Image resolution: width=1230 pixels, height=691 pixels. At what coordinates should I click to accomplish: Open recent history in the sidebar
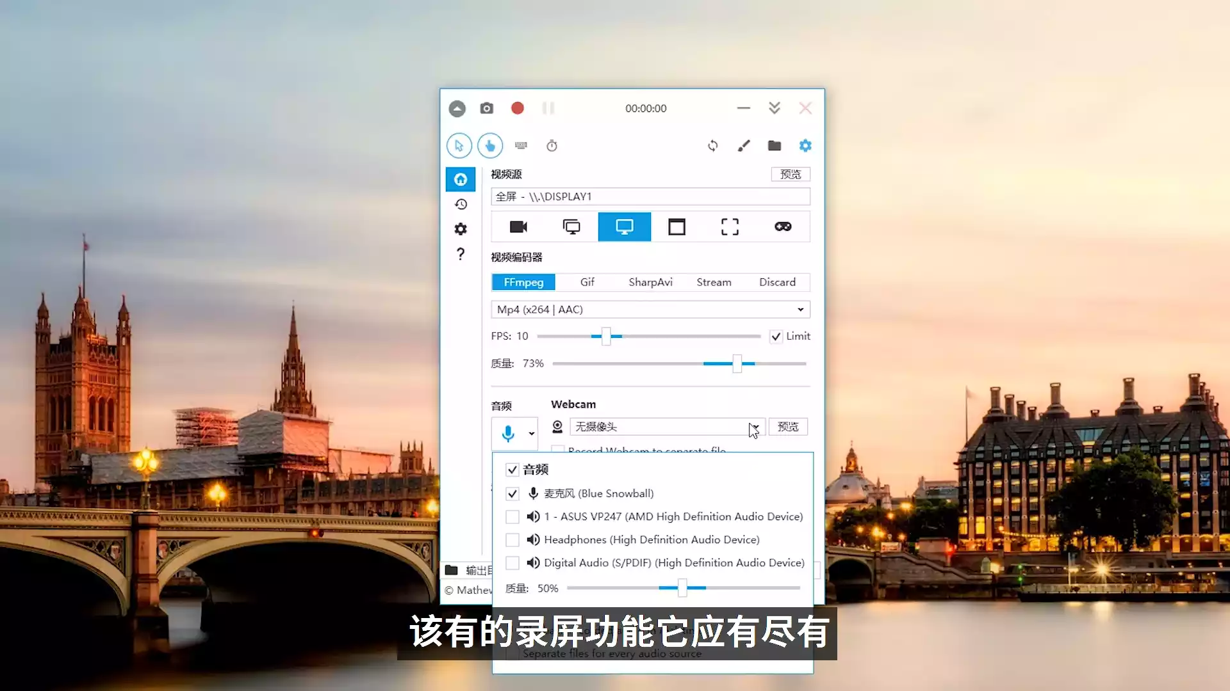coord(461,204)
